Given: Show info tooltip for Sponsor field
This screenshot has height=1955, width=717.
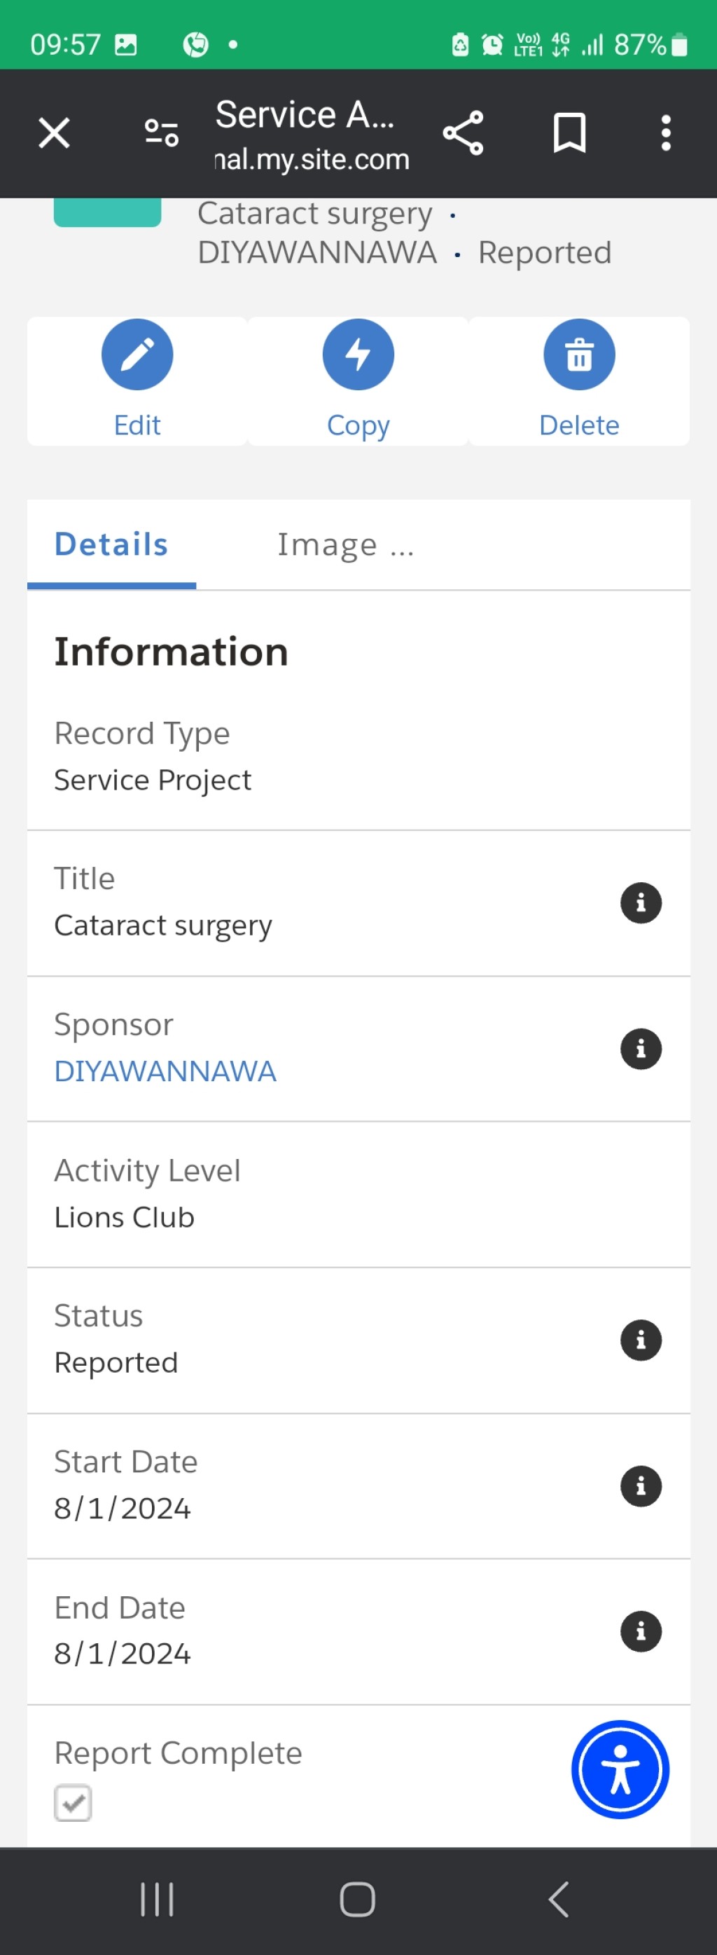Looking at the screenshot, I should (x=641, y=1049).
